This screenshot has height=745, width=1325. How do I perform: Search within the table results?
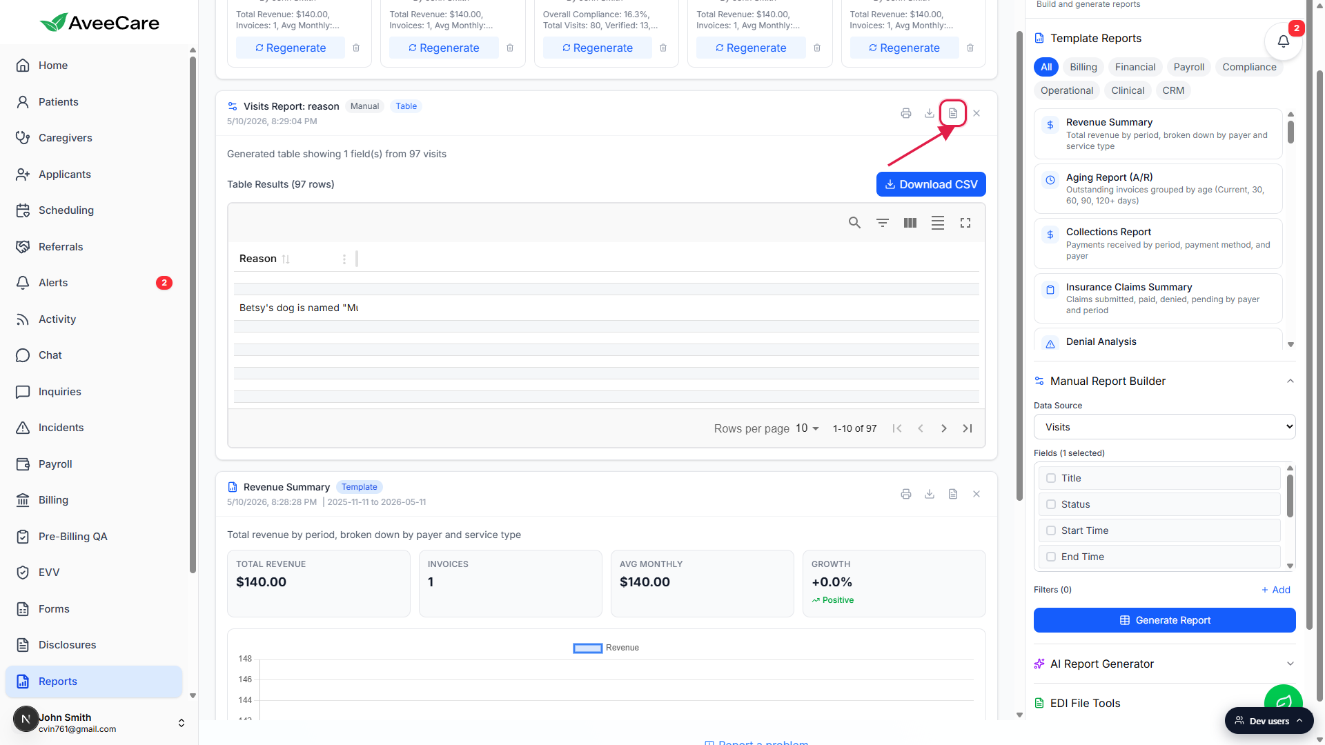[854, 223]
